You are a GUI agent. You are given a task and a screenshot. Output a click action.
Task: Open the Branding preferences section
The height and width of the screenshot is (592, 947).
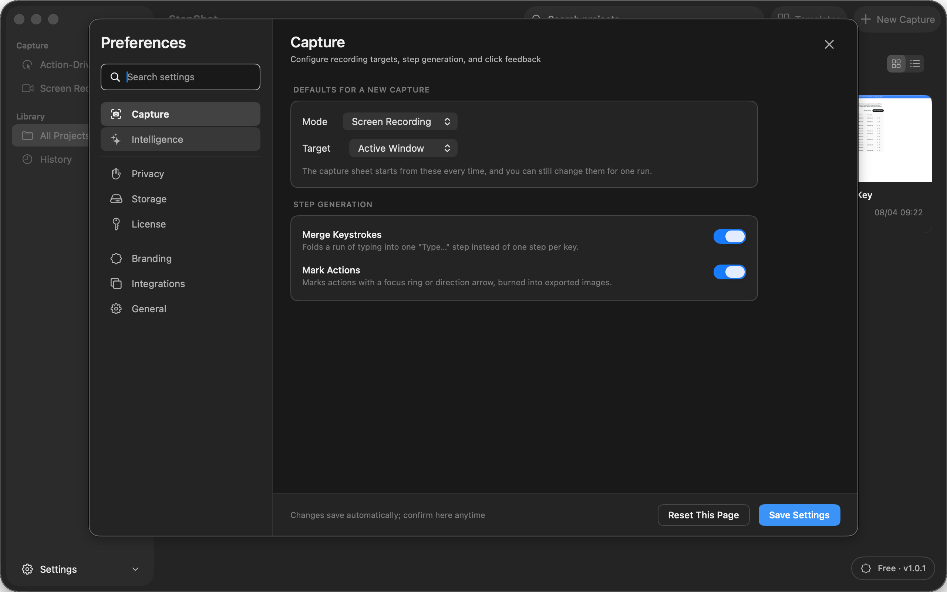coord(181,258)
